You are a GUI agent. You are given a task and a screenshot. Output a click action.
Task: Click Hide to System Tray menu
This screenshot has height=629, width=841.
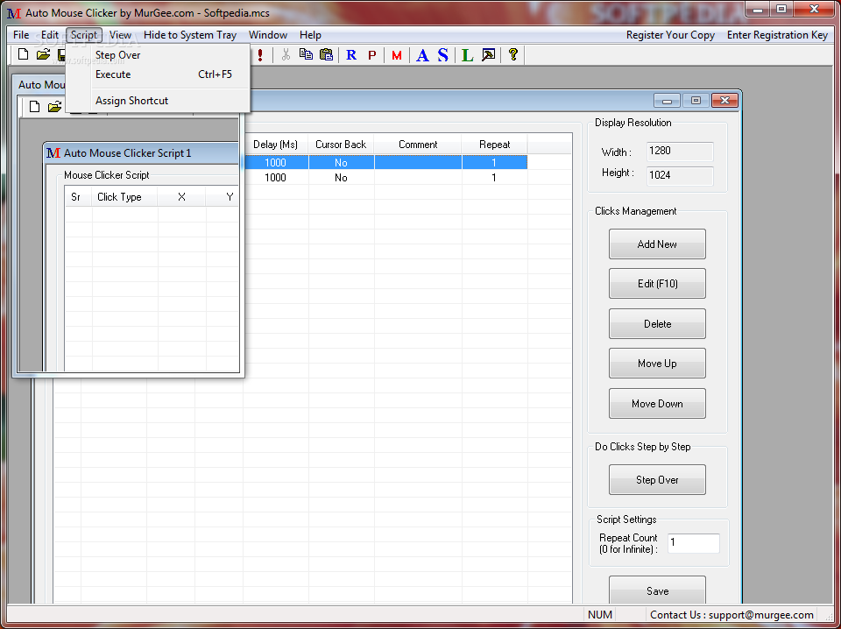click(190, 35)
